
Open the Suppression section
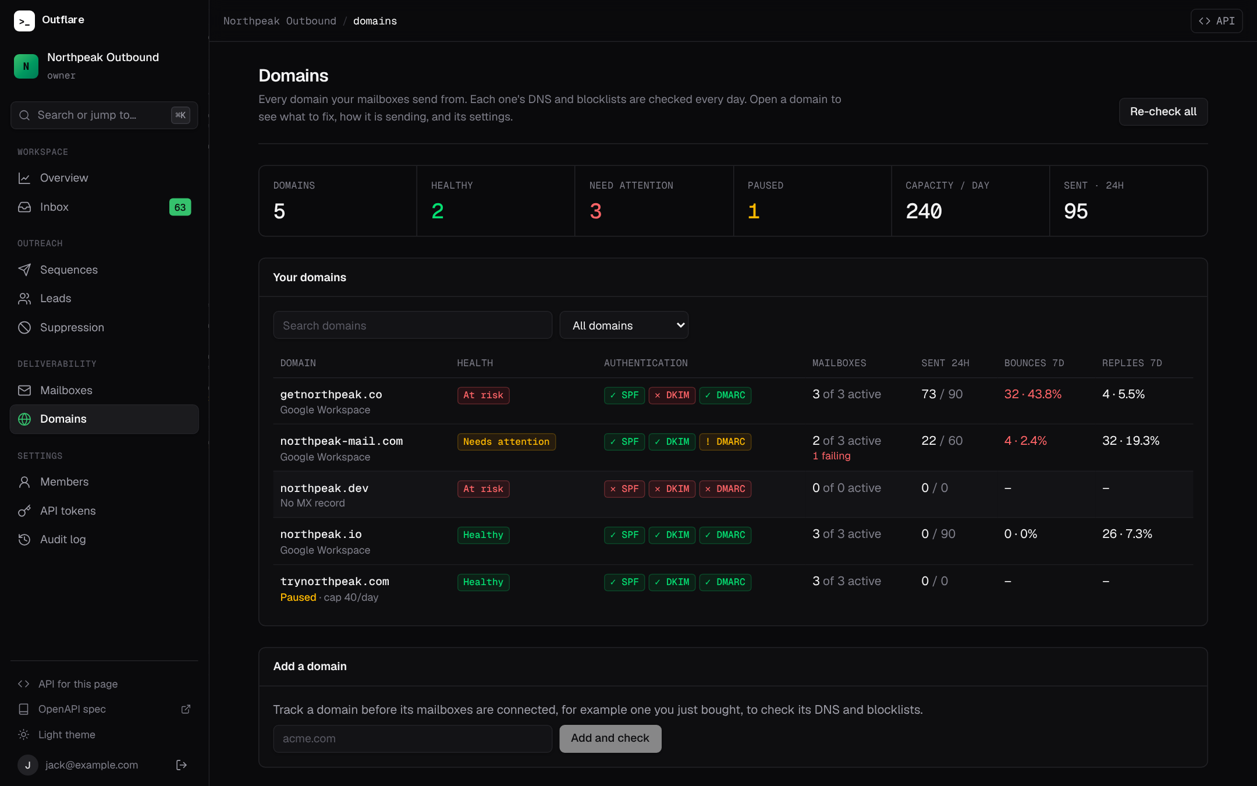(104, 328)
